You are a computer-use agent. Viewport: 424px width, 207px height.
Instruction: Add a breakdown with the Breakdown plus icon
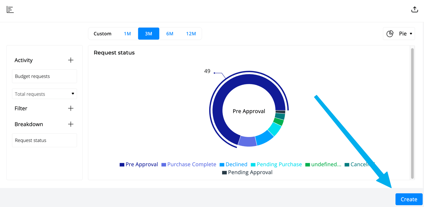[x=71, y=124]
